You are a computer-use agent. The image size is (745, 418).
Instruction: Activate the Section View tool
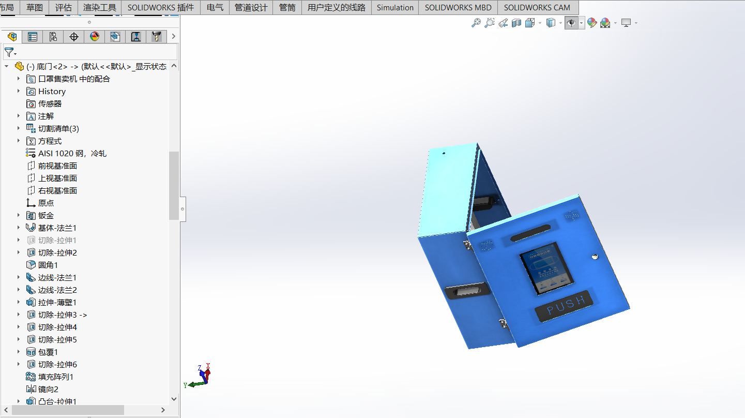tap(516, 23)
